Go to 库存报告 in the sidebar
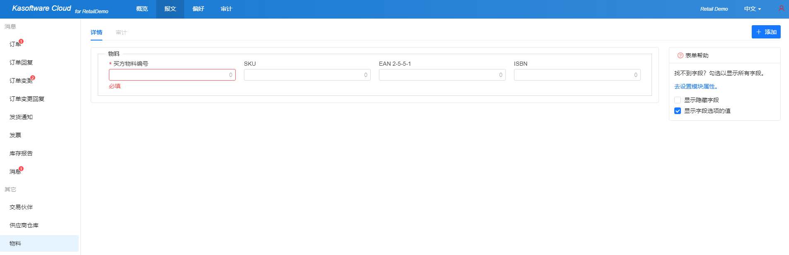This screenshot has width=789, height=255. [x=21, y=153]
